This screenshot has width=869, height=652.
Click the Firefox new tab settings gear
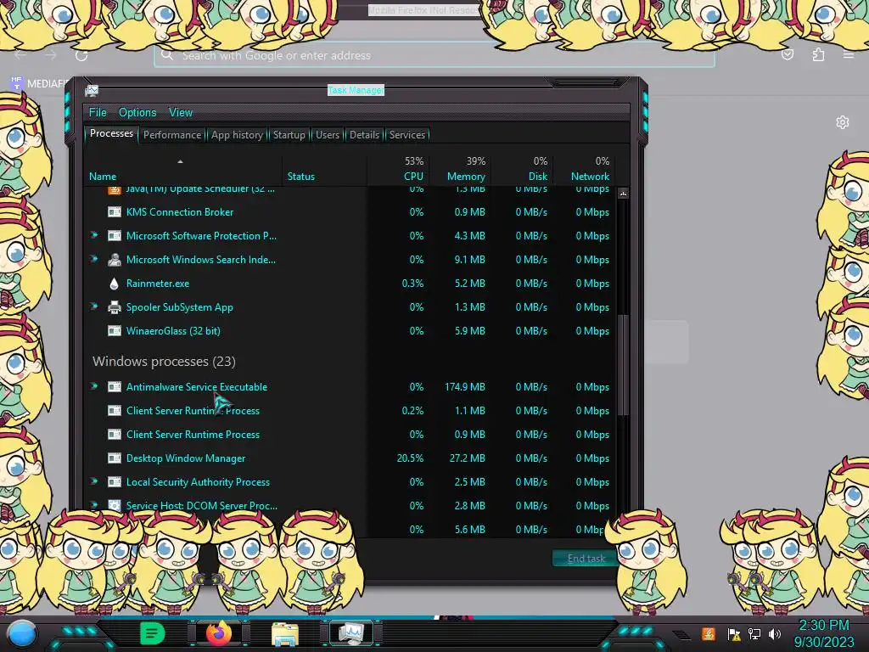tap(843, 122)
